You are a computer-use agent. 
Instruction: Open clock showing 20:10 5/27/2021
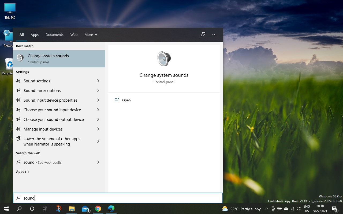click(x=320, y=209)
